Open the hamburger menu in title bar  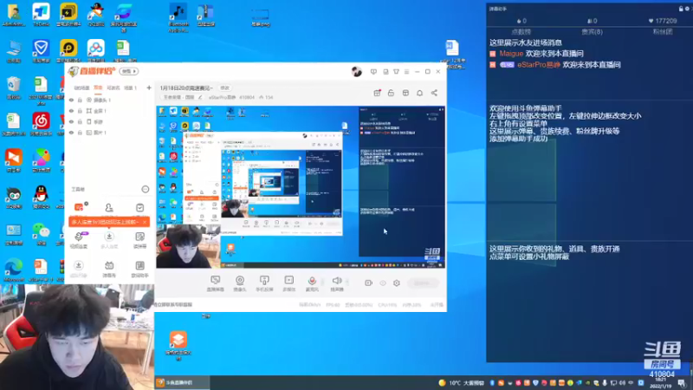pos(406,71)
